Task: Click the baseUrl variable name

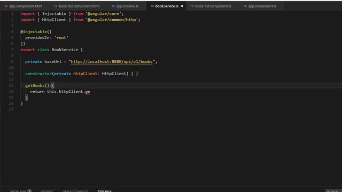Action: [53, 62]
